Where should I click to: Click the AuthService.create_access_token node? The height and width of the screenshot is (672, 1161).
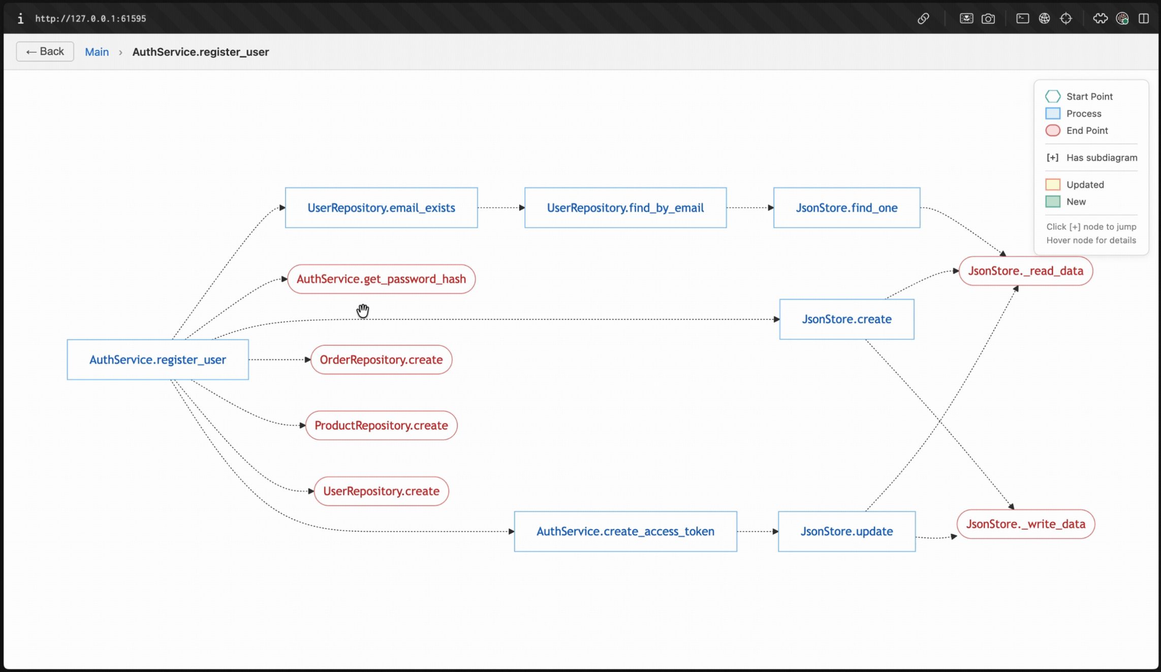(625, 531)
